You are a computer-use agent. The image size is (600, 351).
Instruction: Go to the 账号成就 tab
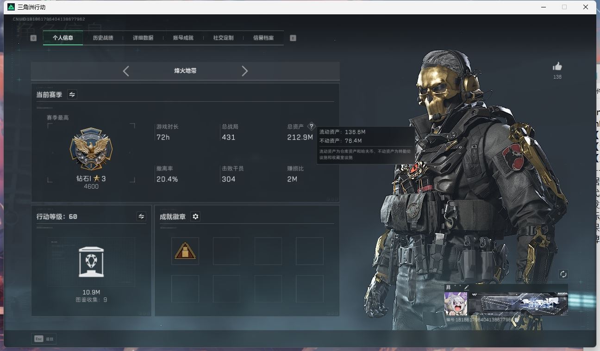tap(183, 38)
